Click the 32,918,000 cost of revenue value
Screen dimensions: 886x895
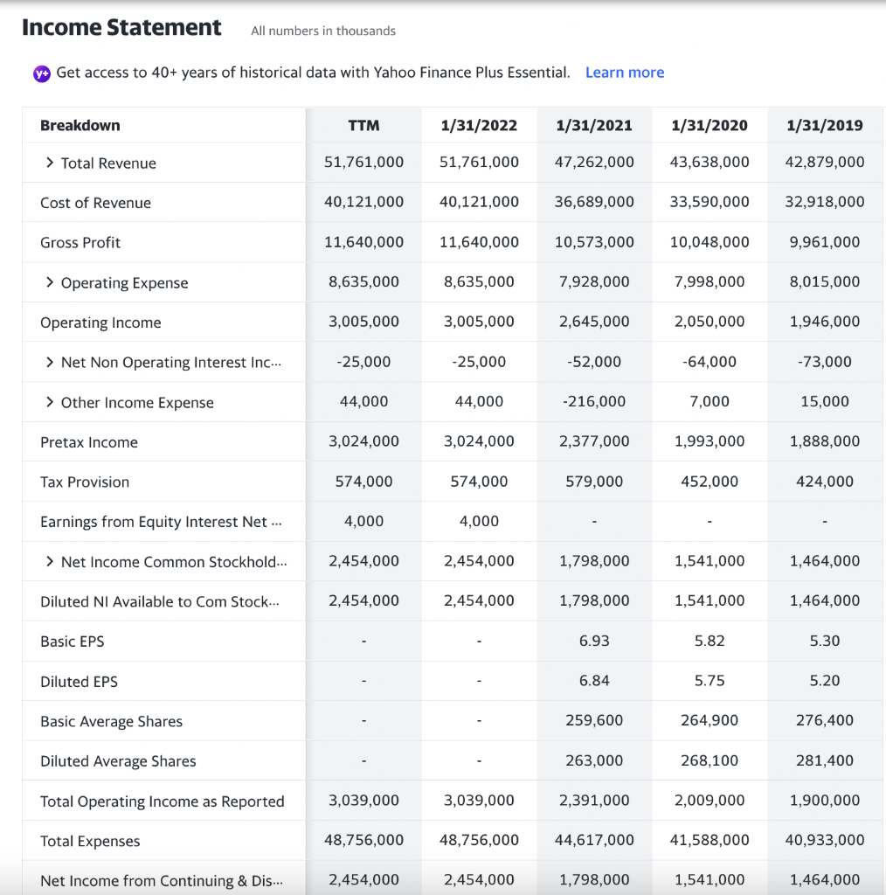click(x=825, y=202)
